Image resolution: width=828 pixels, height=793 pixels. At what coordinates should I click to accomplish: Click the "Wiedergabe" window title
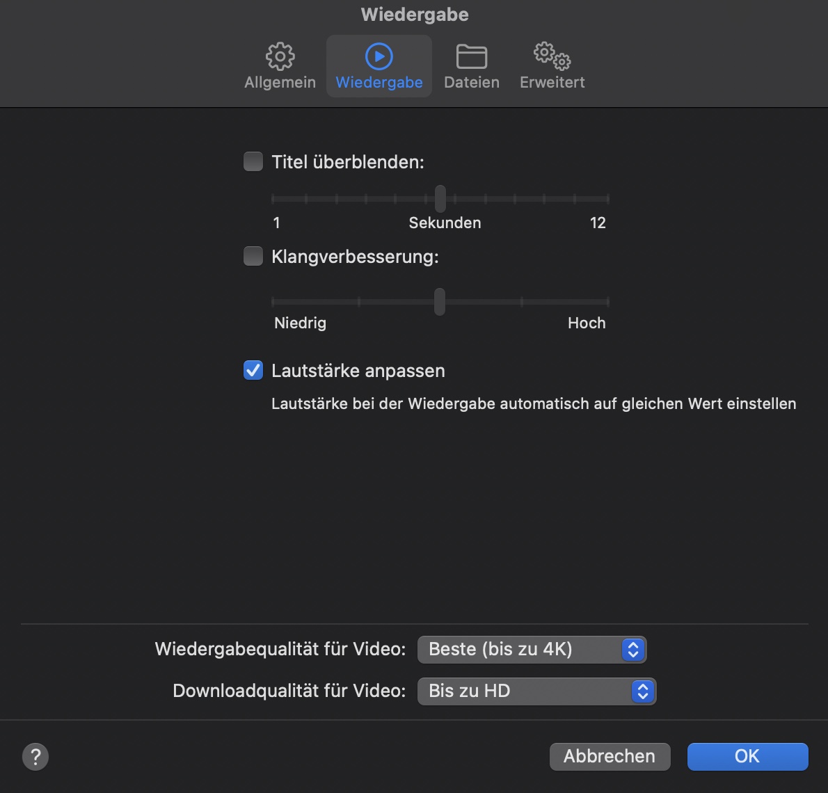tap(415, 14)
